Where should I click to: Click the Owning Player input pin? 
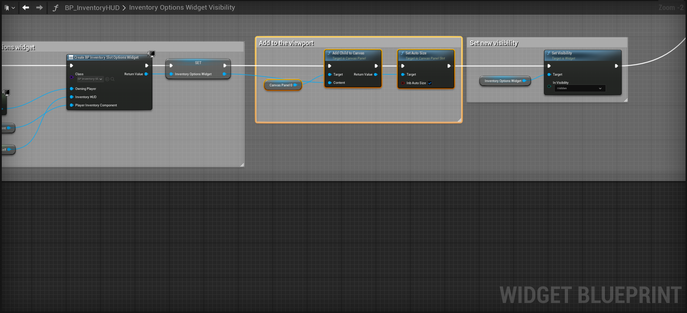72,89
